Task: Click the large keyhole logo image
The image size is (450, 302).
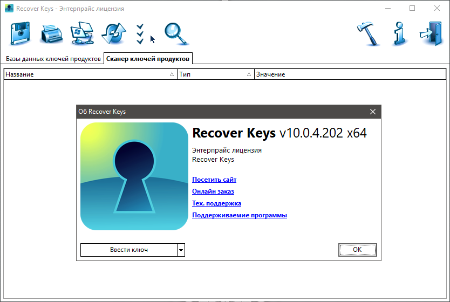Action: [x=134, y=176]
